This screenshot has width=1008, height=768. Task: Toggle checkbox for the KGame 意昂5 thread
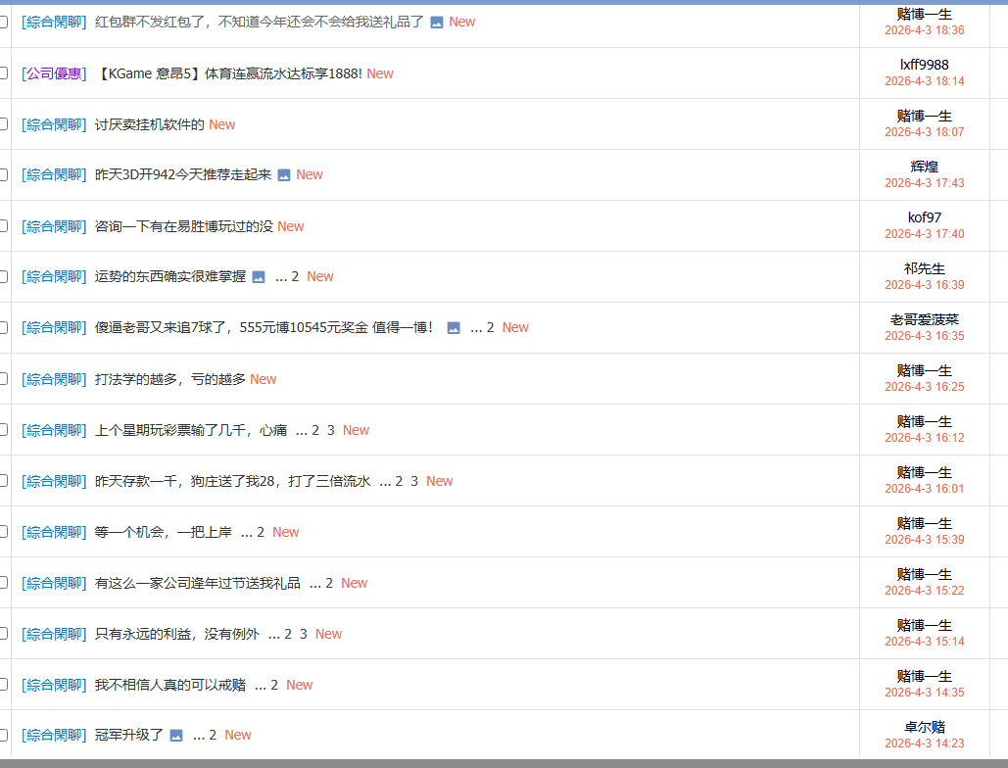click(3, 73)
